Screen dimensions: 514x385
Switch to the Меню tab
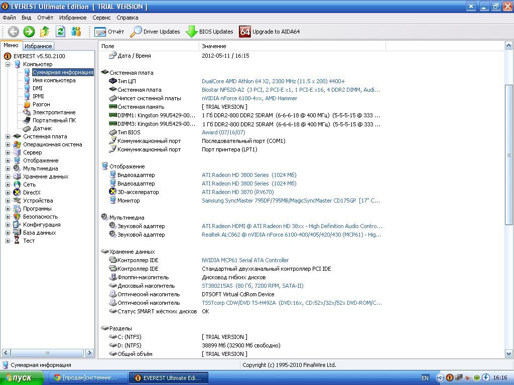11,46
